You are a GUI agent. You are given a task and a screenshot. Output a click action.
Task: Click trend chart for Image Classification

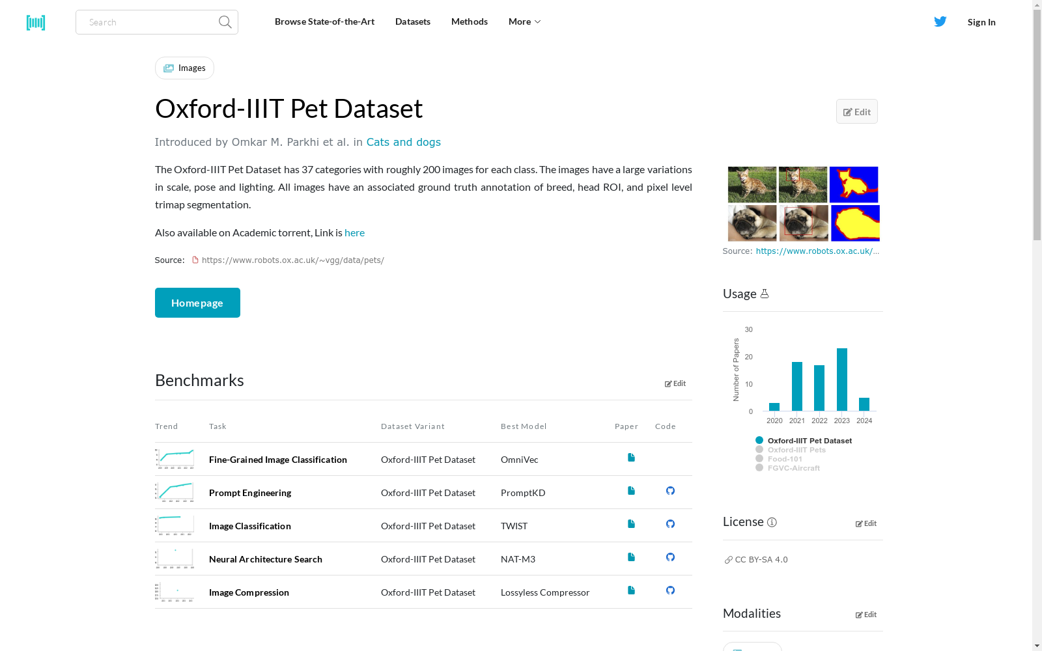click(175, 525)
